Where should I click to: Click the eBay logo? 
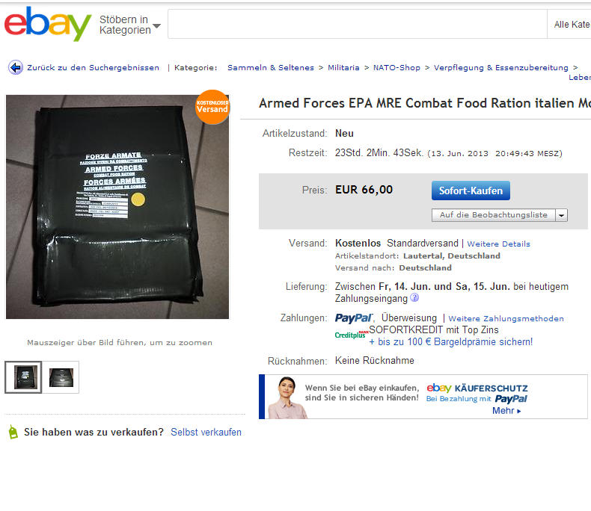coord(47,24)
